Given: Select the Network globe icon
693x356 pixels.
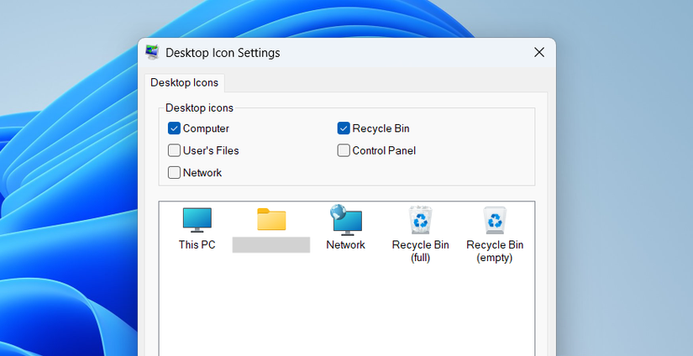Looking at the screenshot, I should coord(345,219).
